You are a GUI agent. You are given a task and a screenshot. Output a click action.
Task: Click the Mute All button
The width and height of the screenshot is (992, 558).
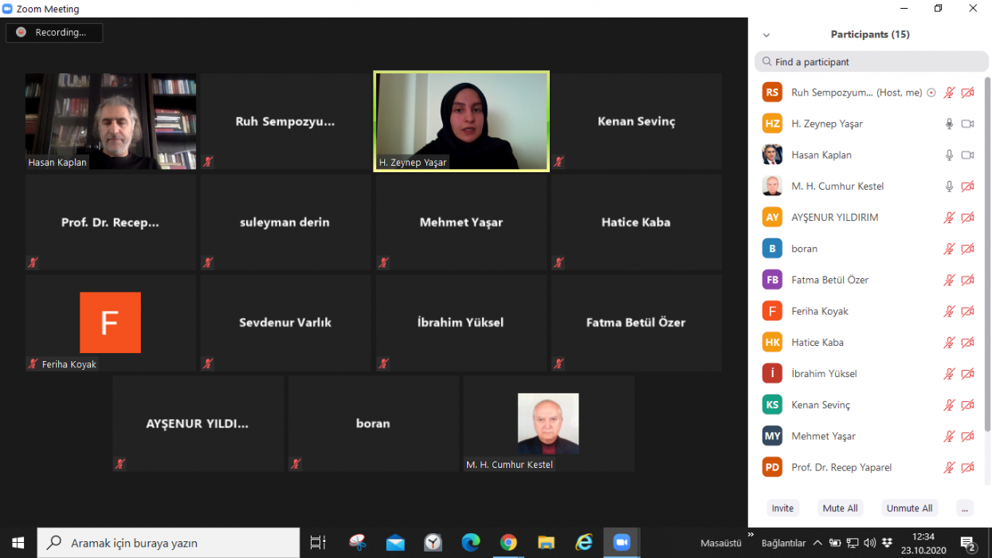(x=840, y=508)
